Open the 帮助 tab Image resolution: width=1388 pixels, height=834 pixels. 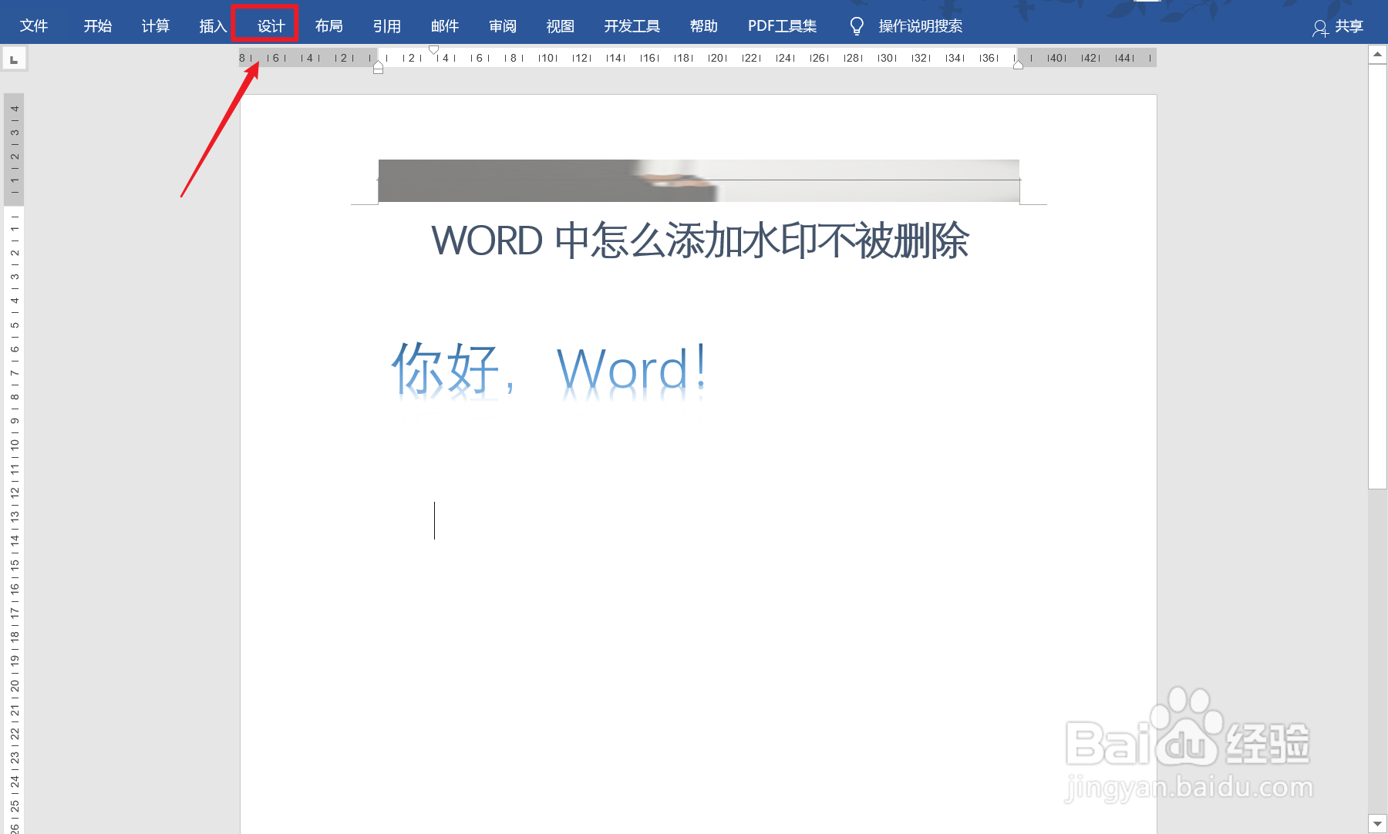[x=702, y=24]
